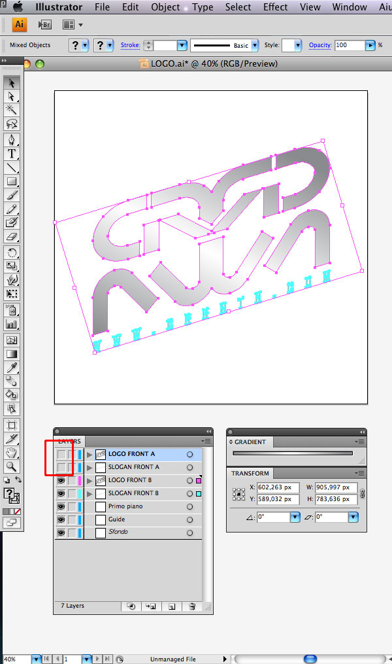Select the Gradient tool in toolbox

pos(11,354)
